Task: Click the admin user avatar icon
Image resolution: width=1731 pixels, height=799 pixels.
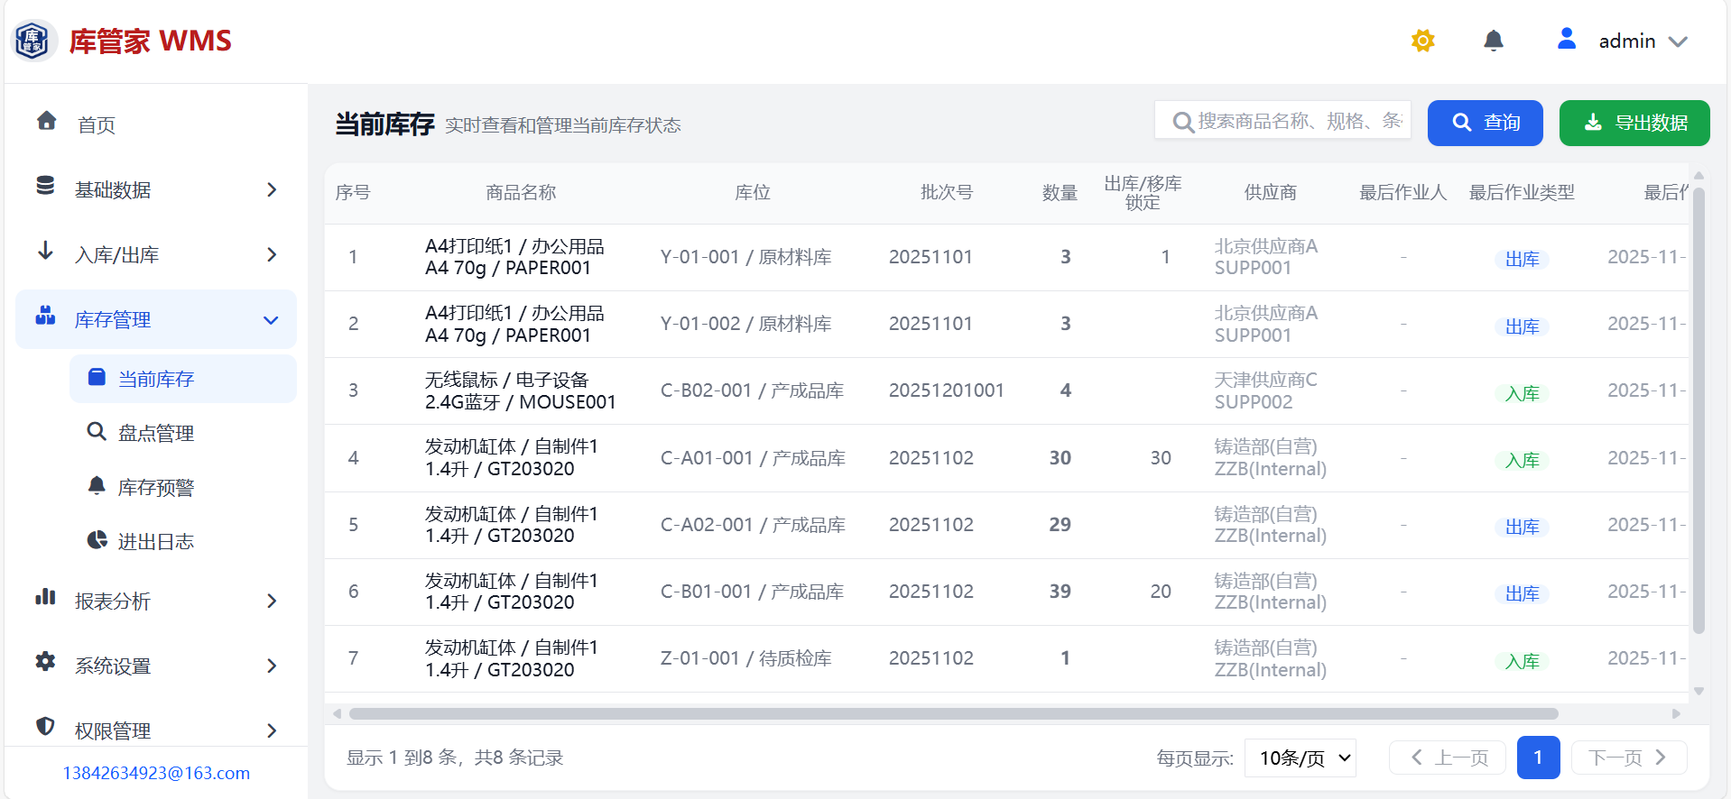Action: tap(1567, 39)
